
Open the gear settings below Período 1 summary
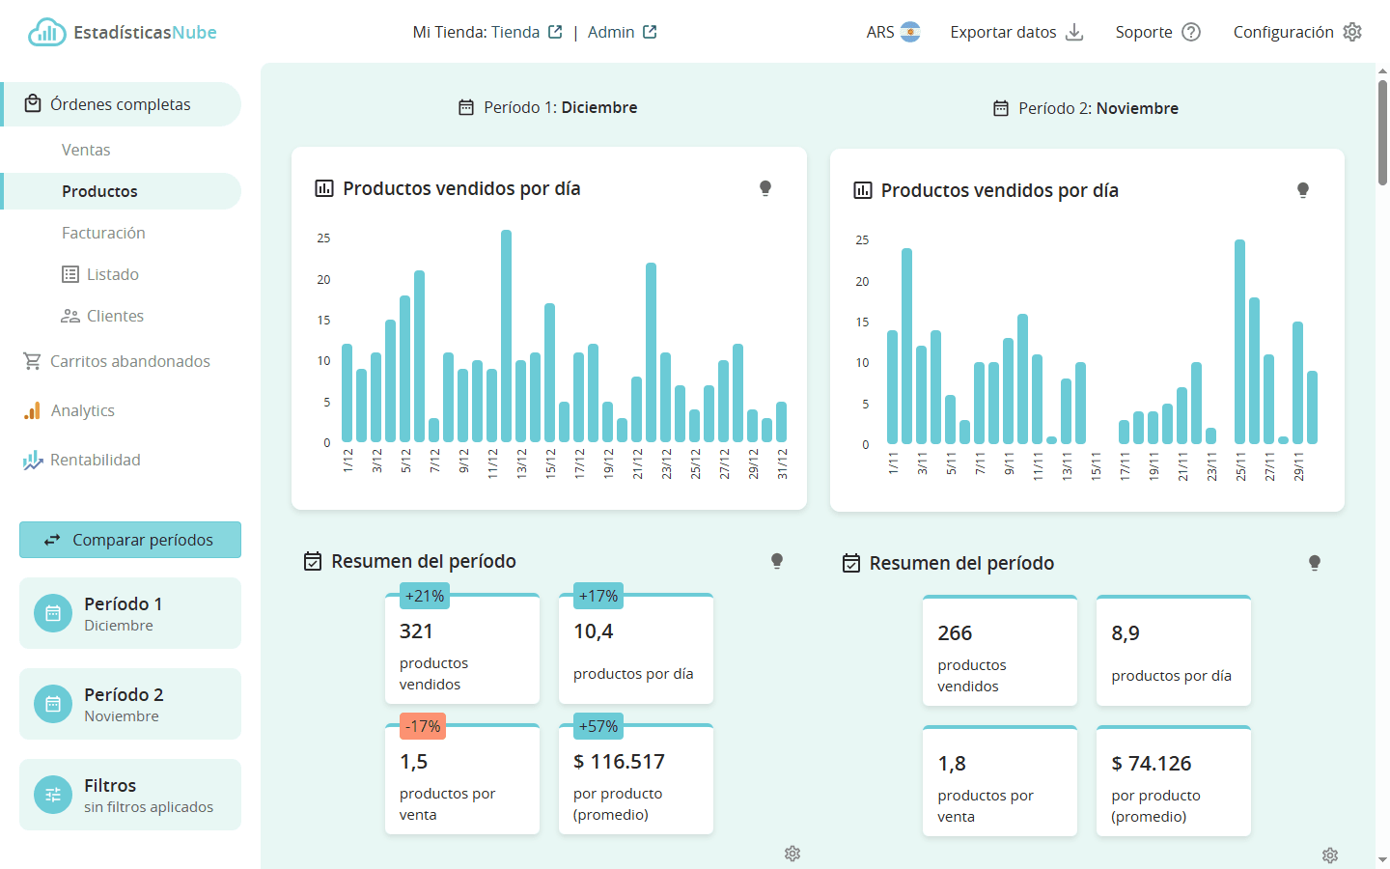click(792, 854)
